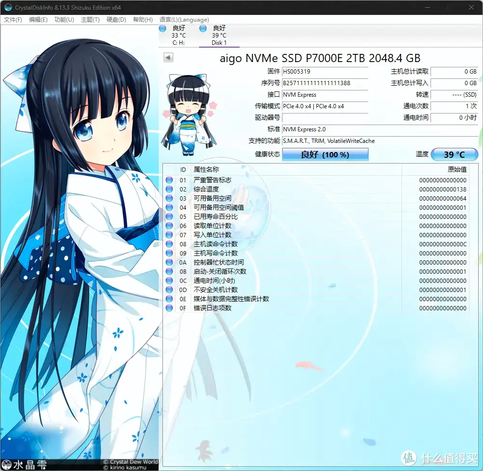Click the empty 驱动器号 field
Image resolution: width=483 pixels, height=471 pixels.
click(325, 118)
